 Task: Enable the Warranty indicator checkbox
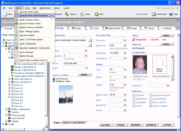(x=134, y=95)
